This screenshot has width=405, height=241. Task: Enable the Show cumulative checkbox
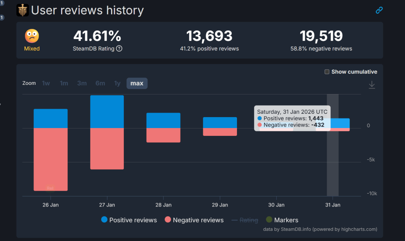pyautogui.click(x=327, y=72)
